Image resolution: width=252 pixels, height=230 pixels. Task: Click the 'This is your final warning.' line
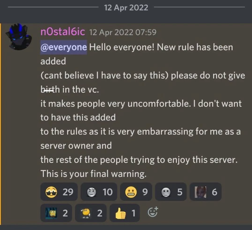(x=94, y=174)
